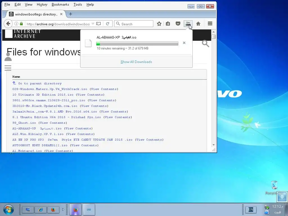
Task: Open 3D2010-Mr.Black.Update24h.com.iso link
Action: click(45, 106)
